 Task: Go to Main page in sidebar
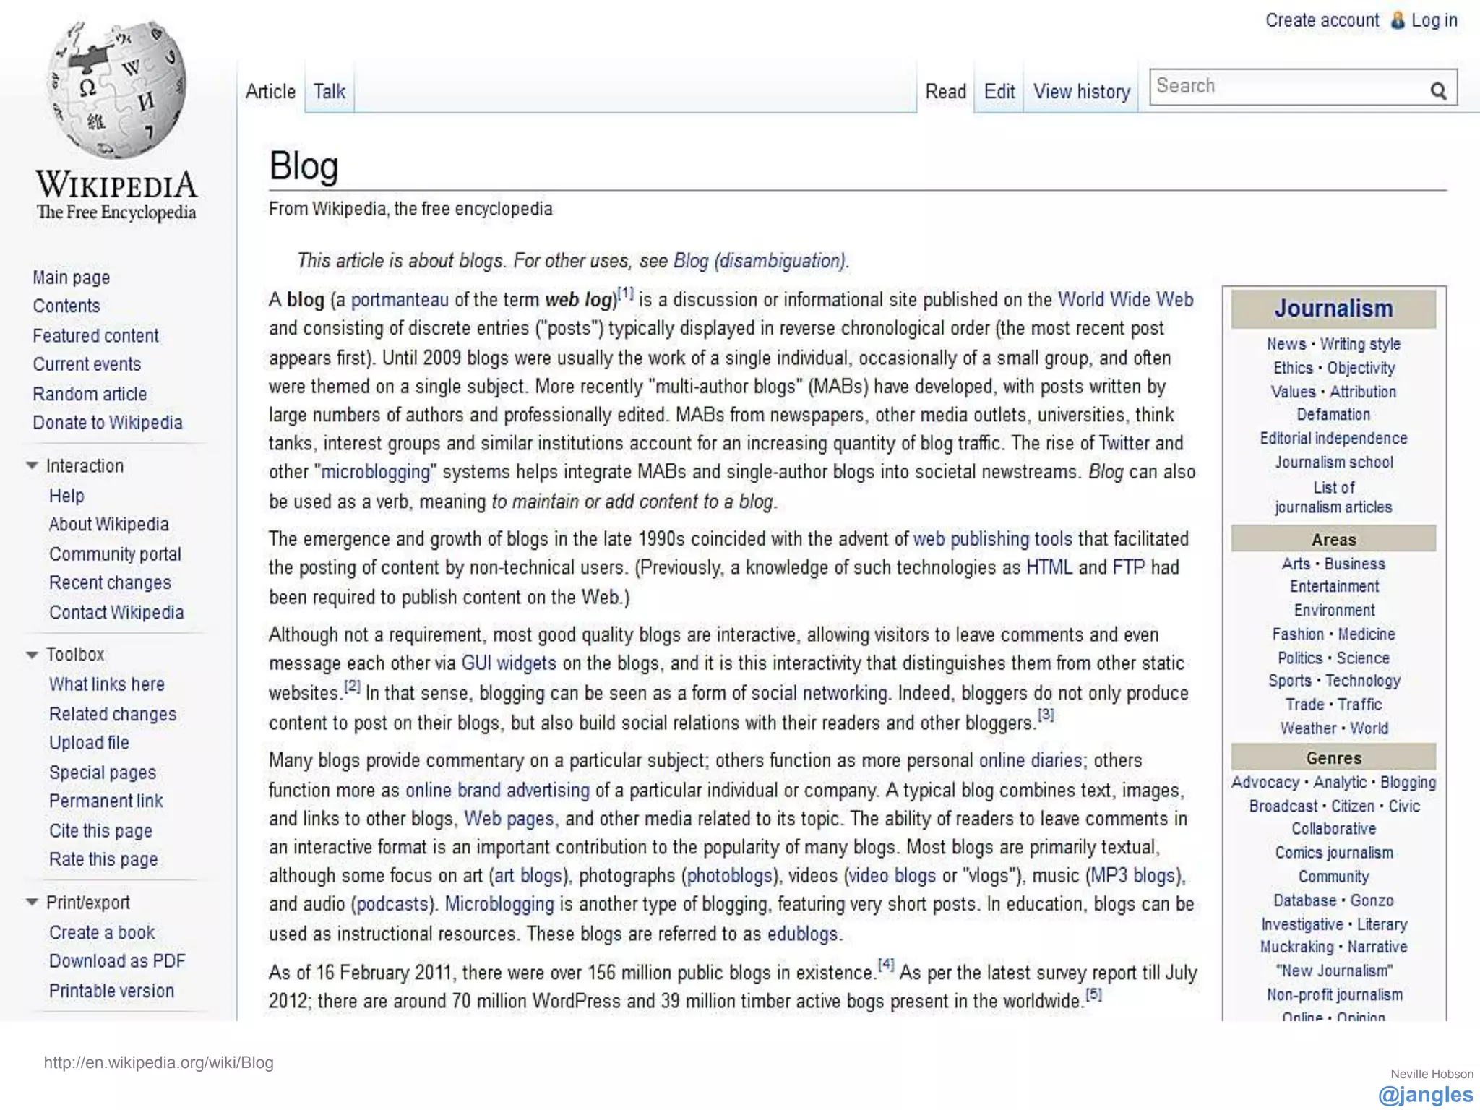click(72, 277)
